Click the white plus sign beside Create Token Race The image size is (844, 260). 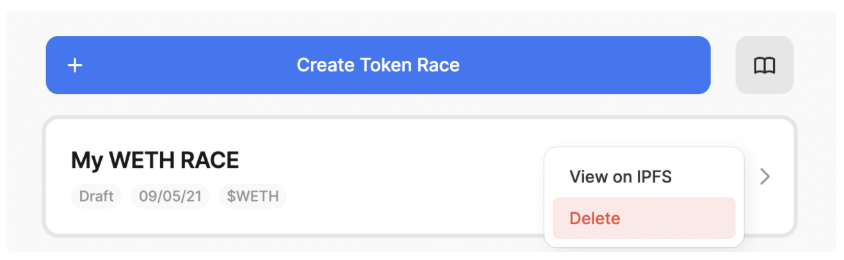click(75, 65)
